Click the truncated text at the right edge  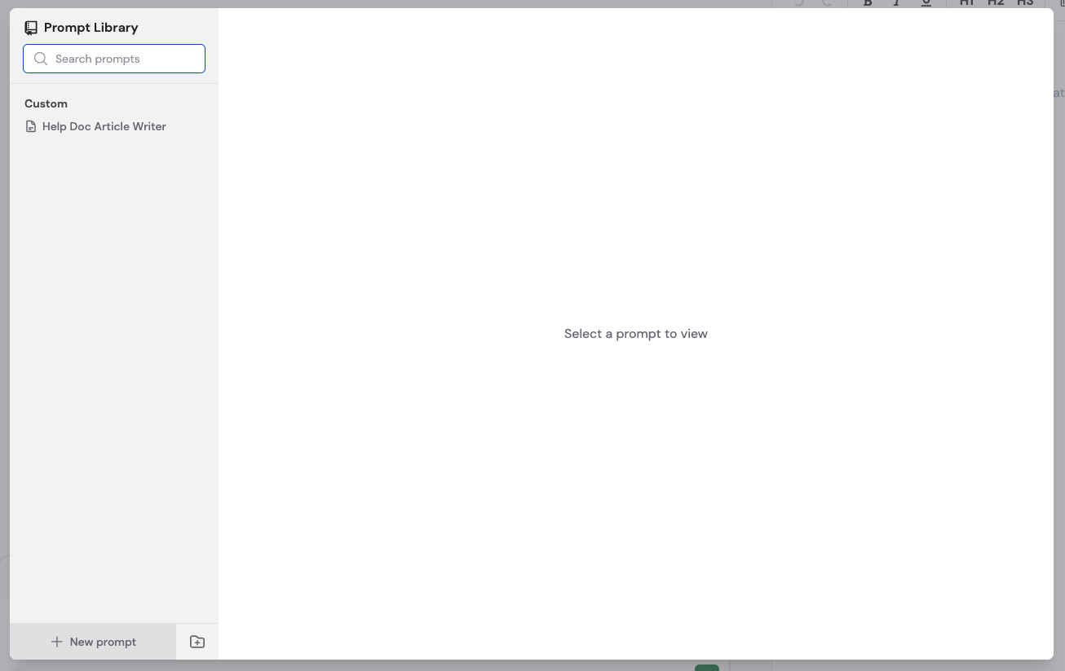coord(1058,93)
